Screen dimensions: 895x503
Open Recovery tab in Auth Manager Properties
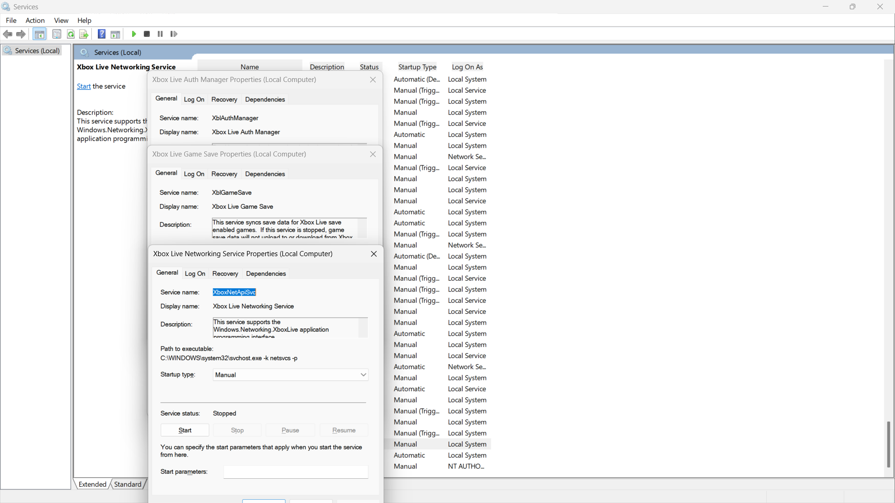pos(224,100)
